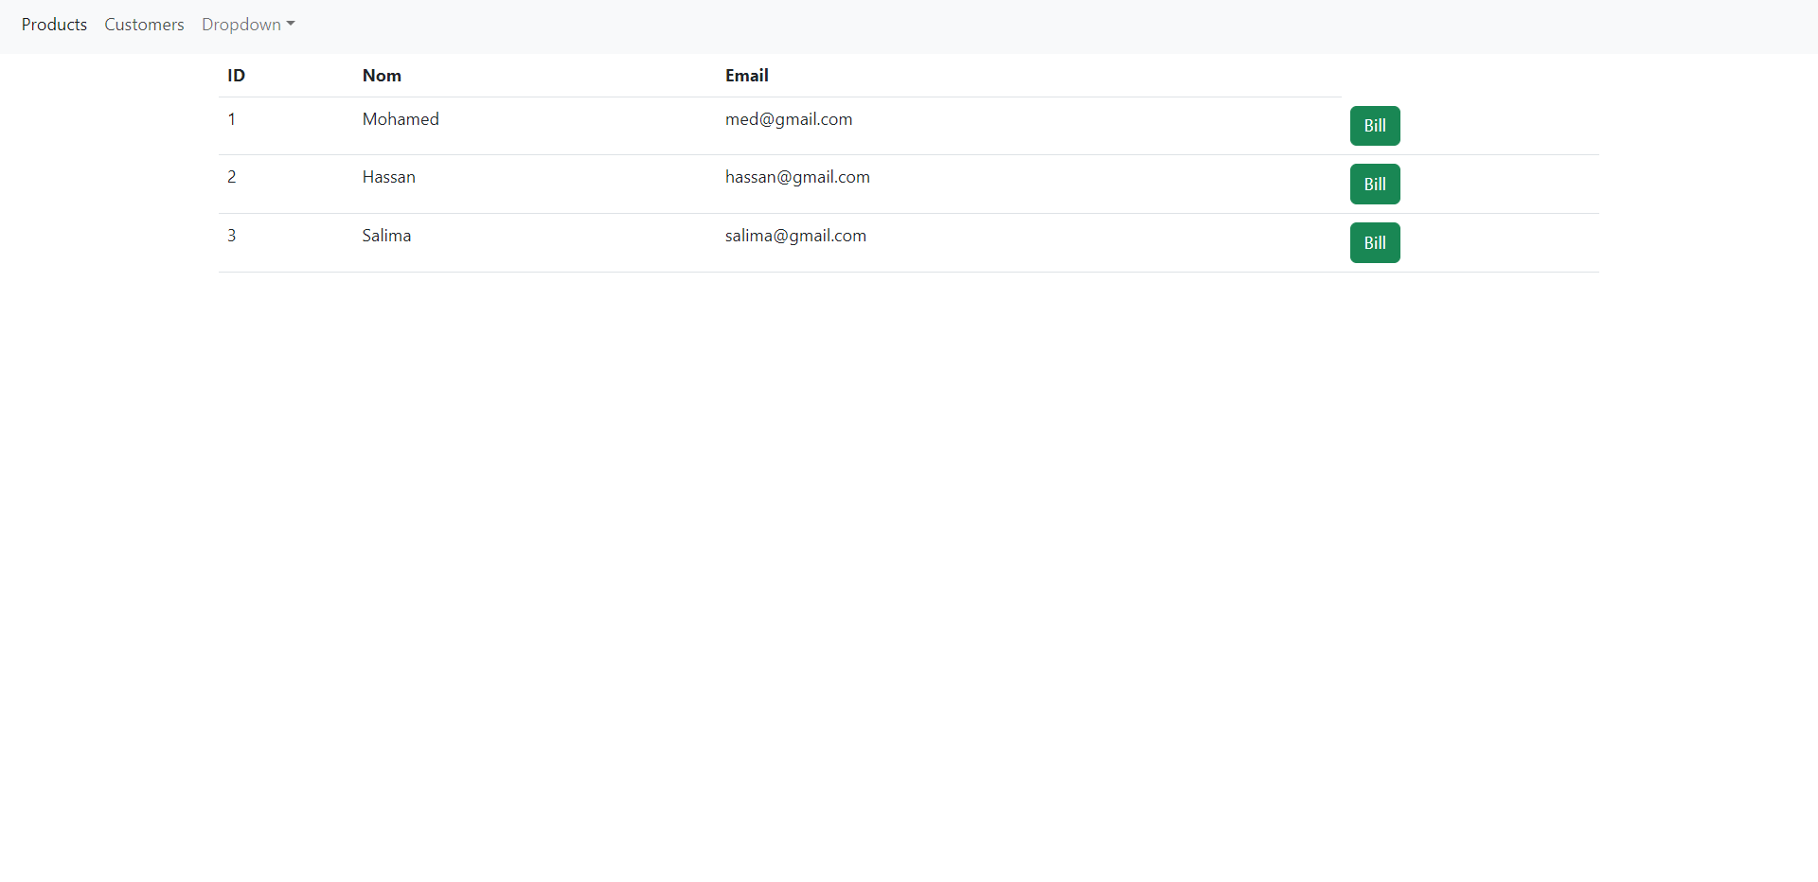Click the row with ID 3
This screenshot has height=882, width=1818.
pos(231,235)
